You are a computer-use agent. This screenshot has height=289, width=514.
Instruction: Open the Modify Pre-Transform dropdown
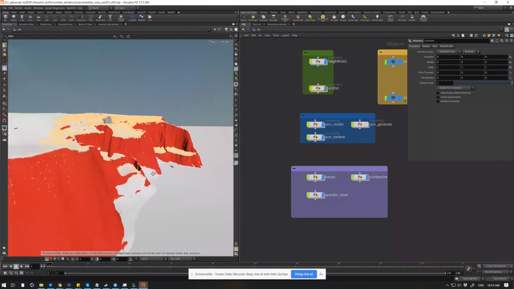coord(456,88)
